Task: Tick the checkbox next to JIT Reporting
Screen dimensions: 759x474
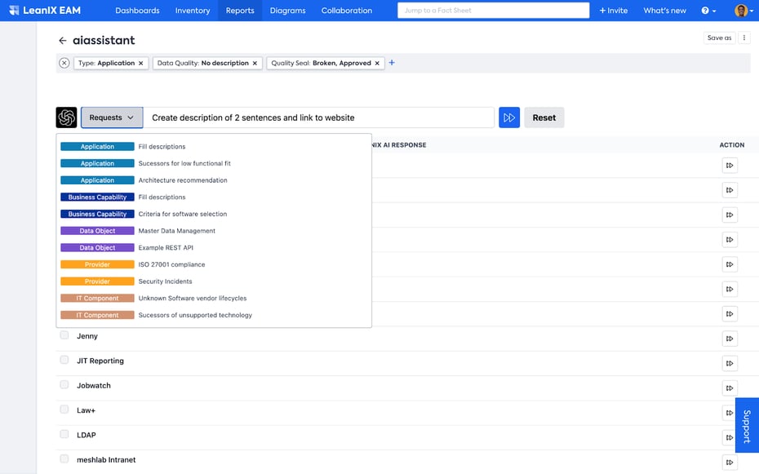Action: (x=64, y=360)
